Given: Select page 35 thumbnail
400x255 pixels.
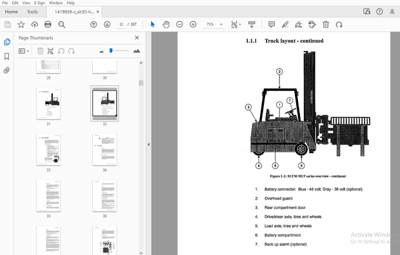Looking at the screenshot, I should tap(48, 196).
